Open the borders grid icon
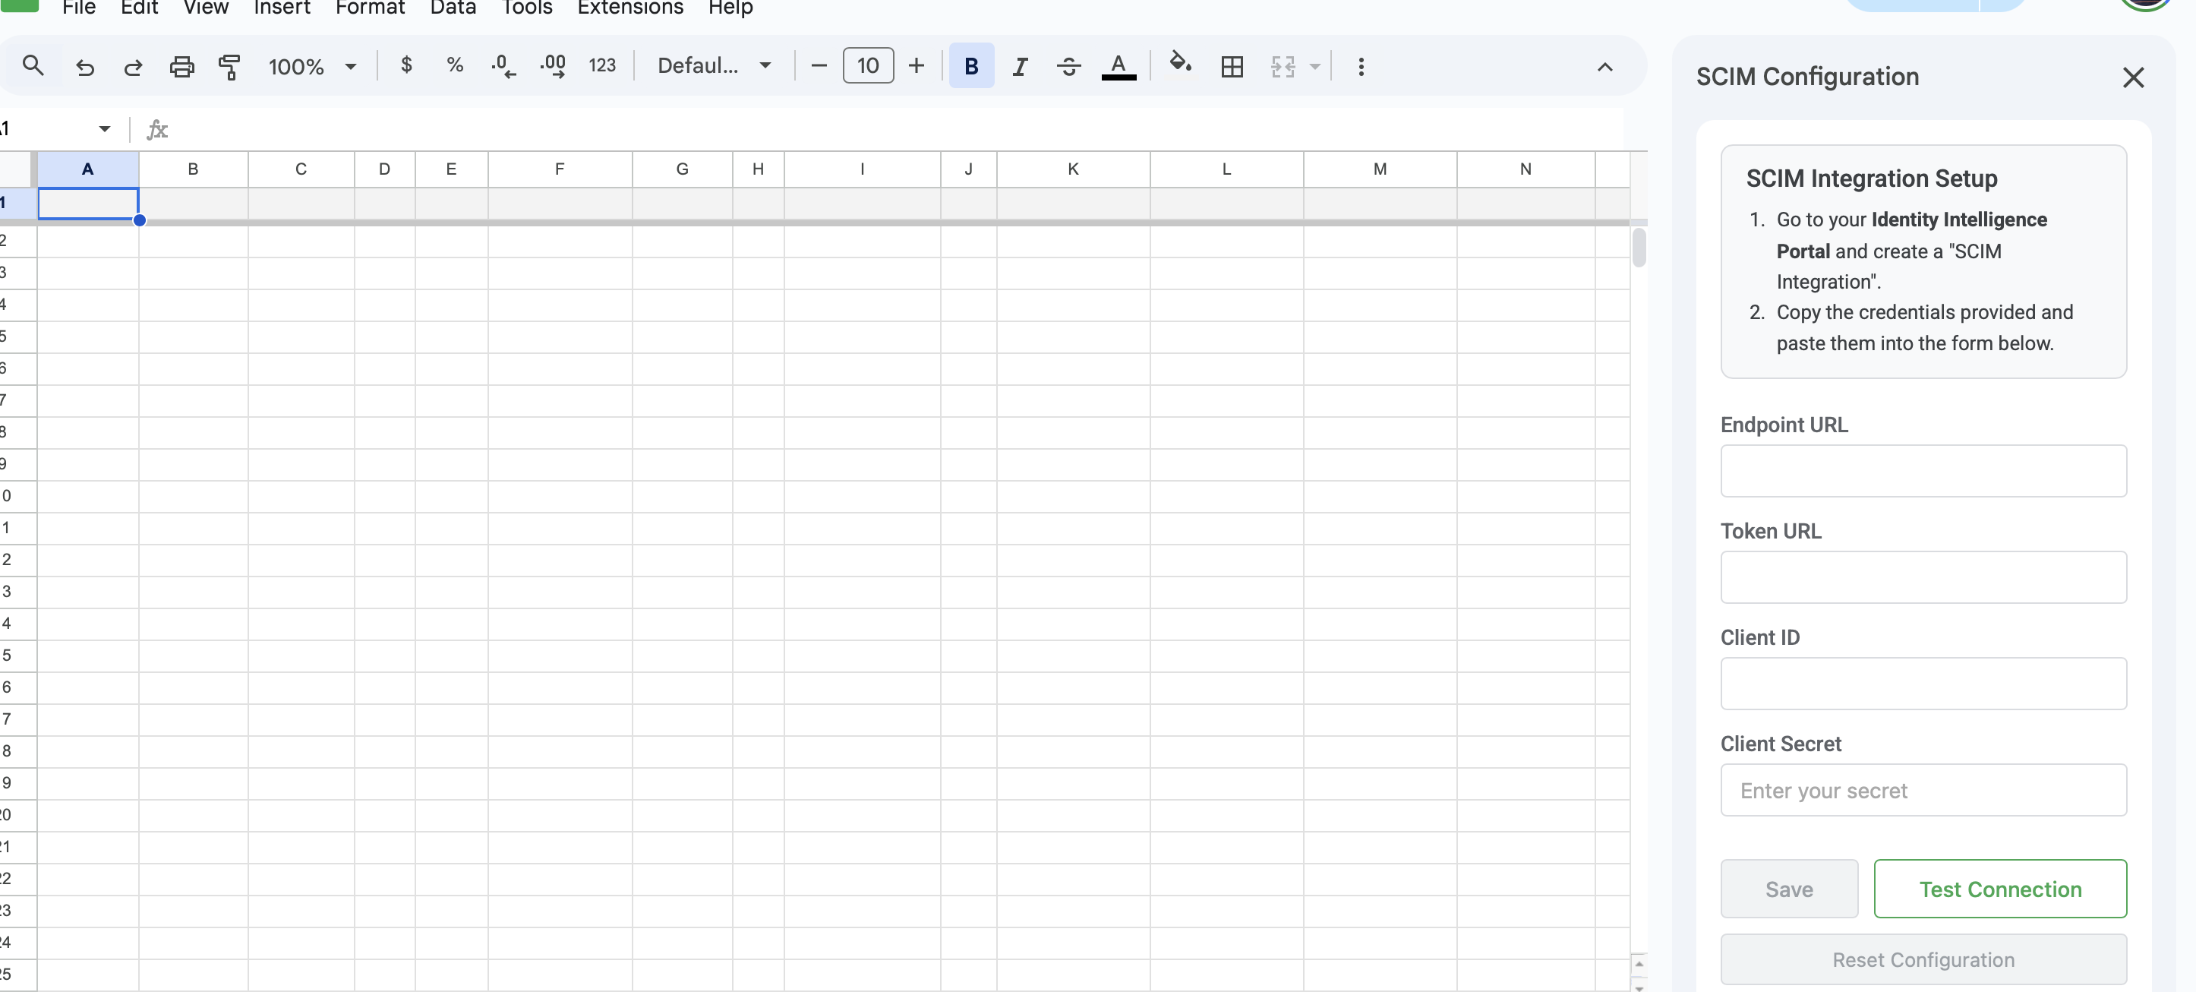The height and width of the screenshot is (992, 2196). (x=1232, y=65)
